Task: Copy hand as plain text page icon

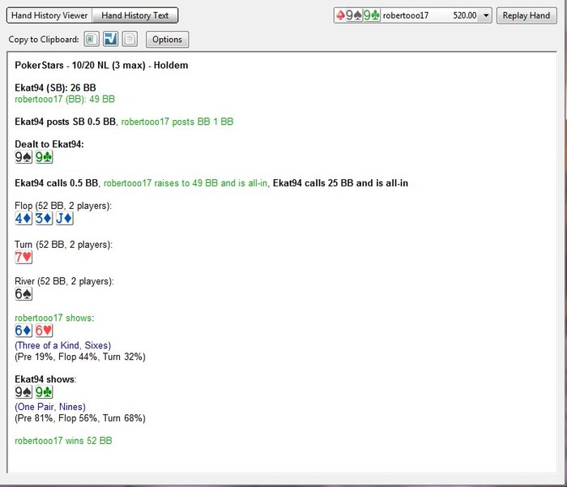Action: point(130,39)
